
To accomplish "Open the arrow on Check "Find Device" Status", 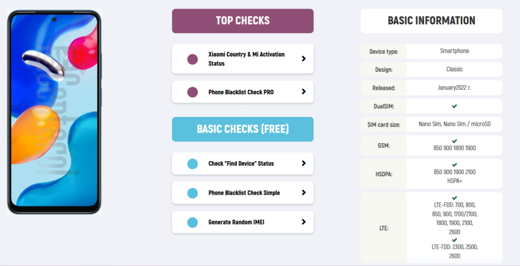I will tap(304, 163).
